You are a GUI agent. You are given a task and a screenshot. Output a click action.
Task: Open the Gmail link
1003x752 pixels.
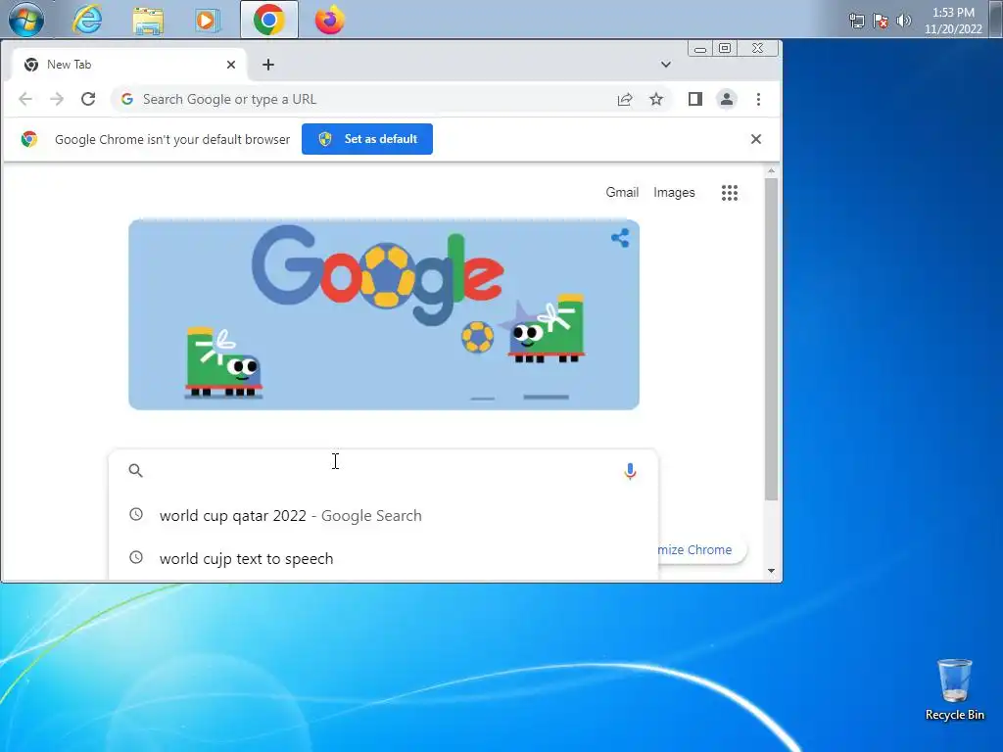pyautogui.click(x=622, y=192)
